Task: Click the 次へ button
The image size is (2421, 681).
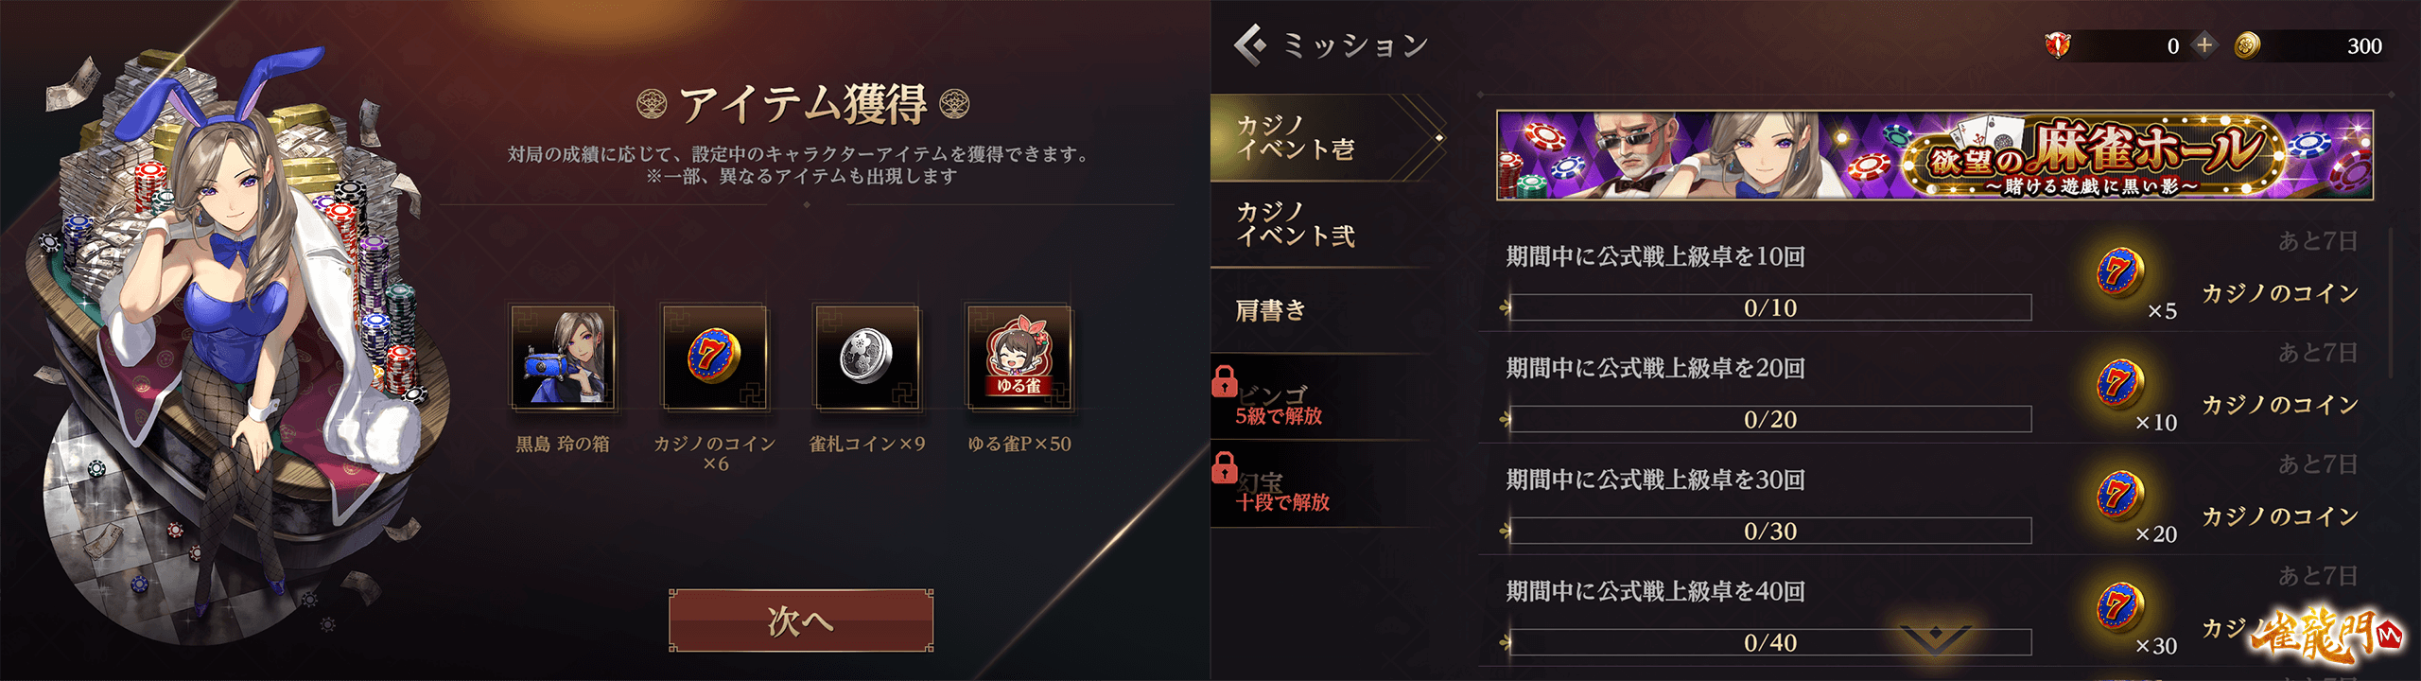Action: click(x=801, y=620)
